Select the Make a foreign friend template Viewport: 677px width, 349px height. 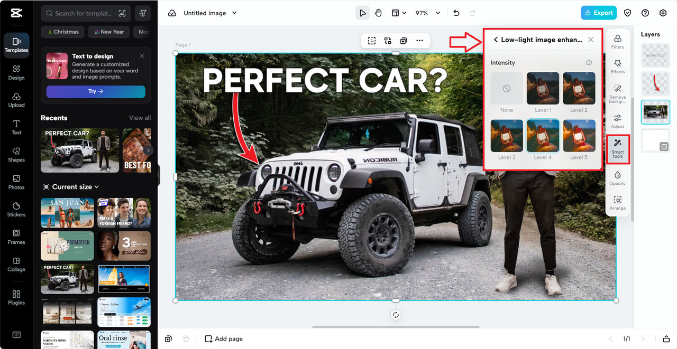coord(124,213)
